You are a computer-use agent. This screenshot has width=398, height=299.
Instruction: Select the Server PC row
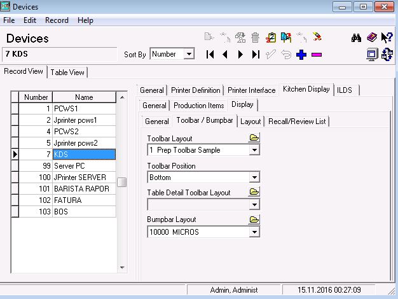pos(67,166)
